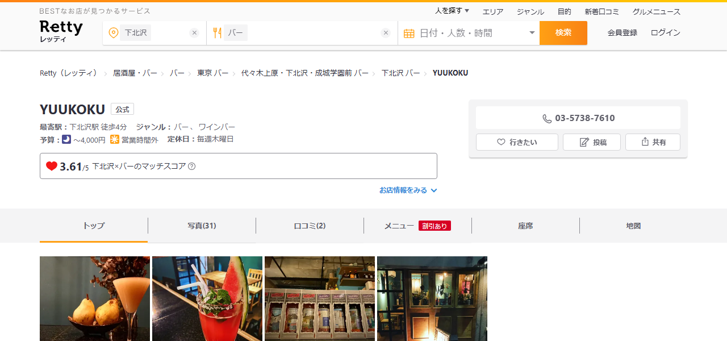The image size is (727, 341).
Task: Select the メニュー tab
Action: click(x=417, y=226)
